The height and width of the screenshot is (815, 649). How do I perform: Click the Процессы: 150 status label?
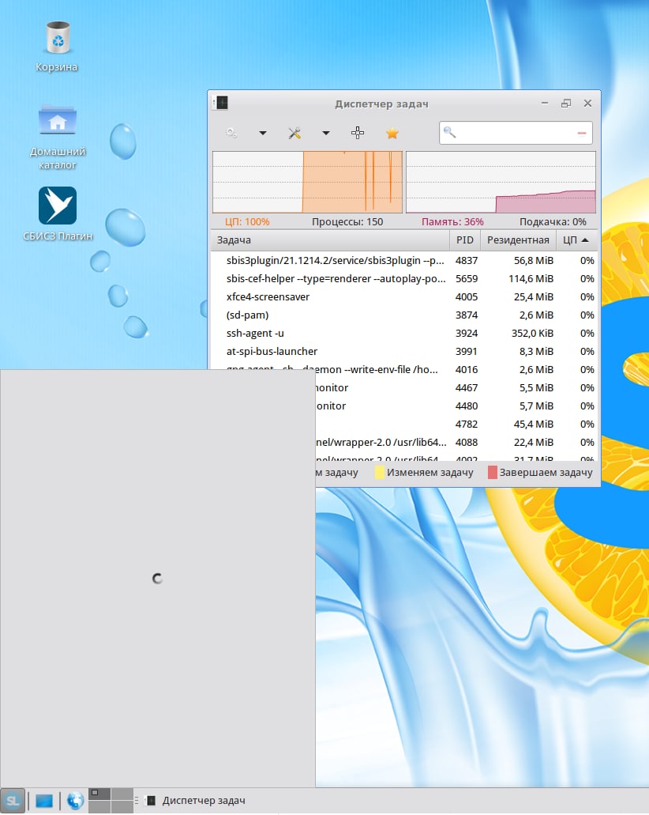coord(347,222)
